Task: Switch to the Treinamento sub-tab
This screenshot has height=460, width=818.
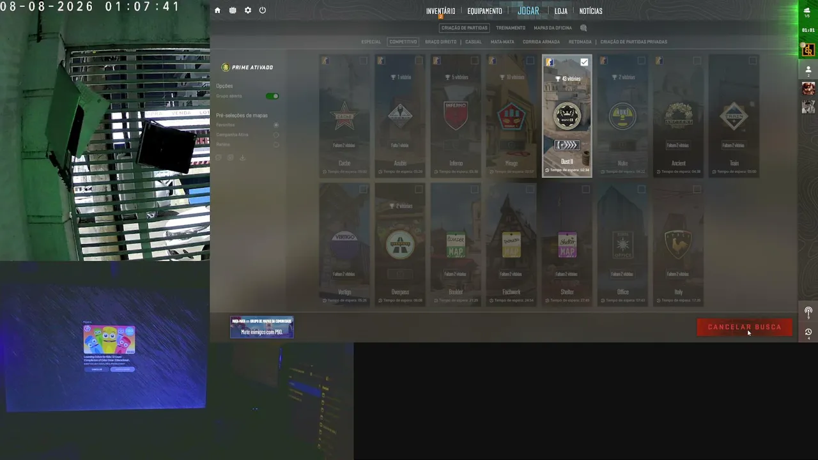Action: [511, 28]
